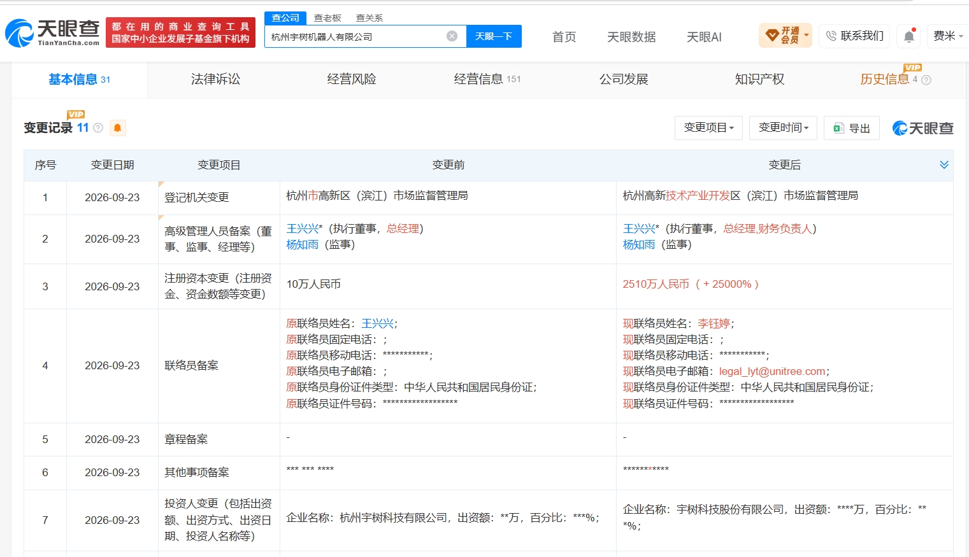Click 其他事项备案 change item cell
This screenshot has height=557, width=969.
pyautogui.click(x=197, y=472)
